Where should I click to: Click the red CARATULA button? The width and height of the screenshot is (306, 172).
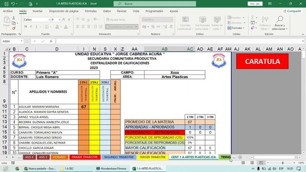(262, 62)
